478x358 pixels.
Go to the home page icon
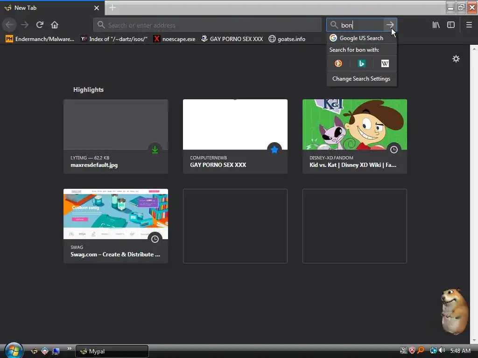[x=55, y=25]
